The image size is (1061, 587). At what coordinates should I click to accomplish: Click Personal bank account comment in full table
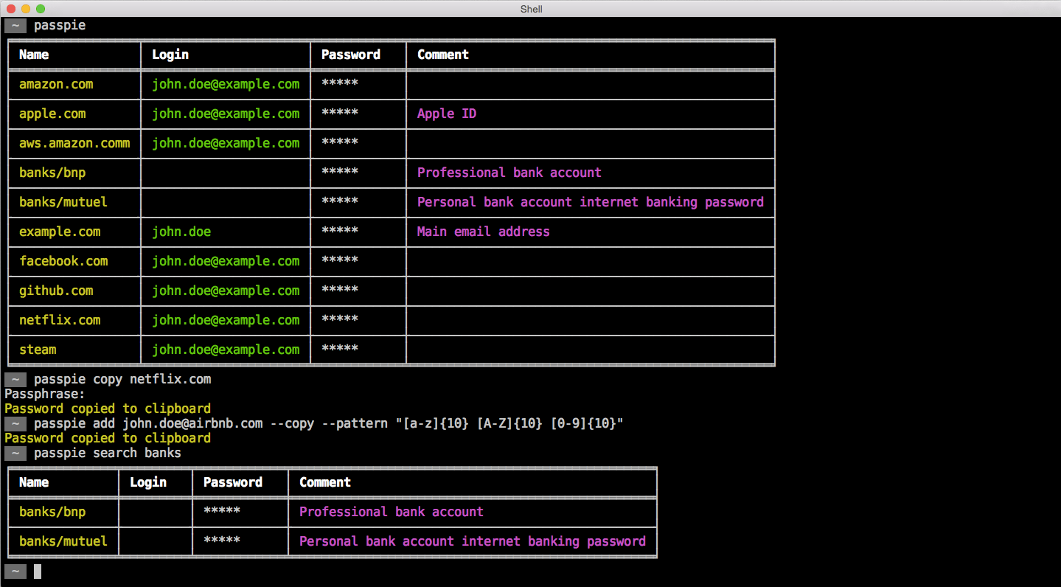(591, 202)
